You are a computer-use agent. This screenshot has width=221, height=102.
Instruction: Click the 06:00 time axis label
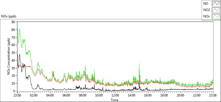click(67, 95)
